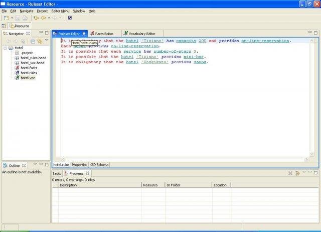Select the .project file
The height and width of the screenshot is (232, 321).
[x=27, y=53]
